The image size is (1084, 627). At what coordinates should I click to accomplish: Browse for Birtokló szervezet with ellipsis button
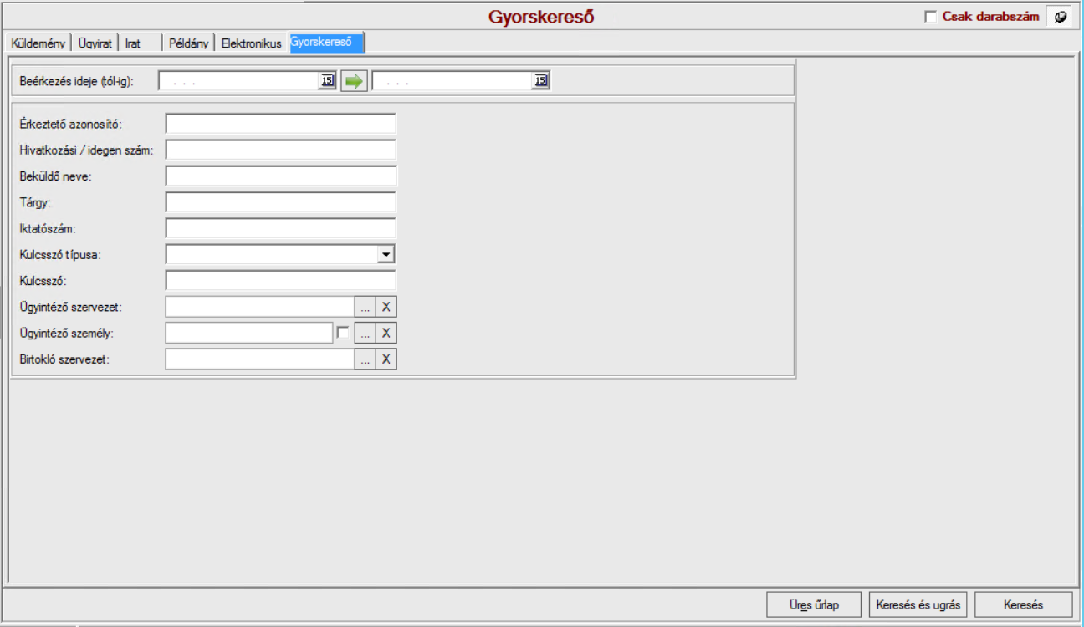tap(365, 359)
